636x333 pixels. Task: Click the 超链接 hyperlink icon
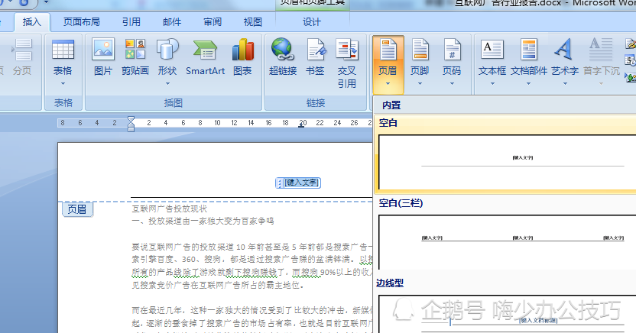[283, 50]
